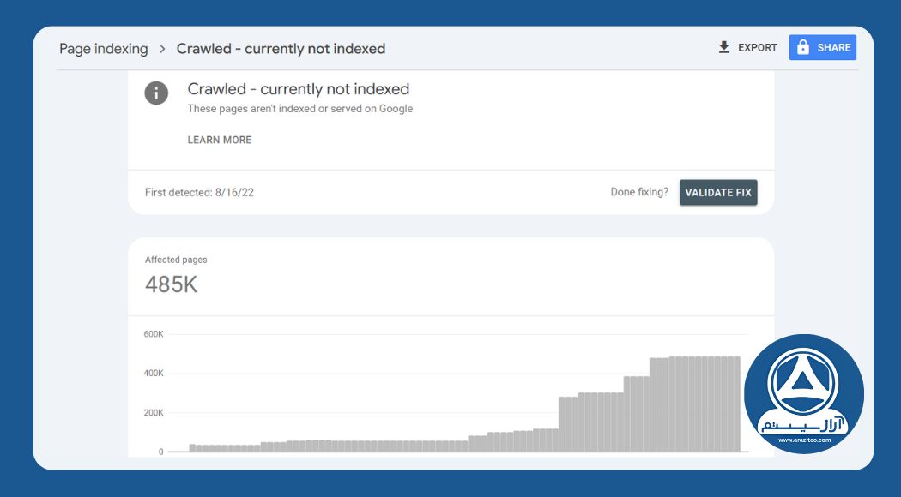The width and height of the screenshot is (901, 497).
Task: Click the blue SHARE button
Action: coord(822,47)
